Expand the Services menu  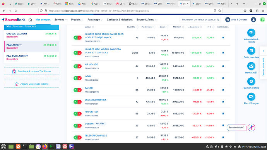60,20
